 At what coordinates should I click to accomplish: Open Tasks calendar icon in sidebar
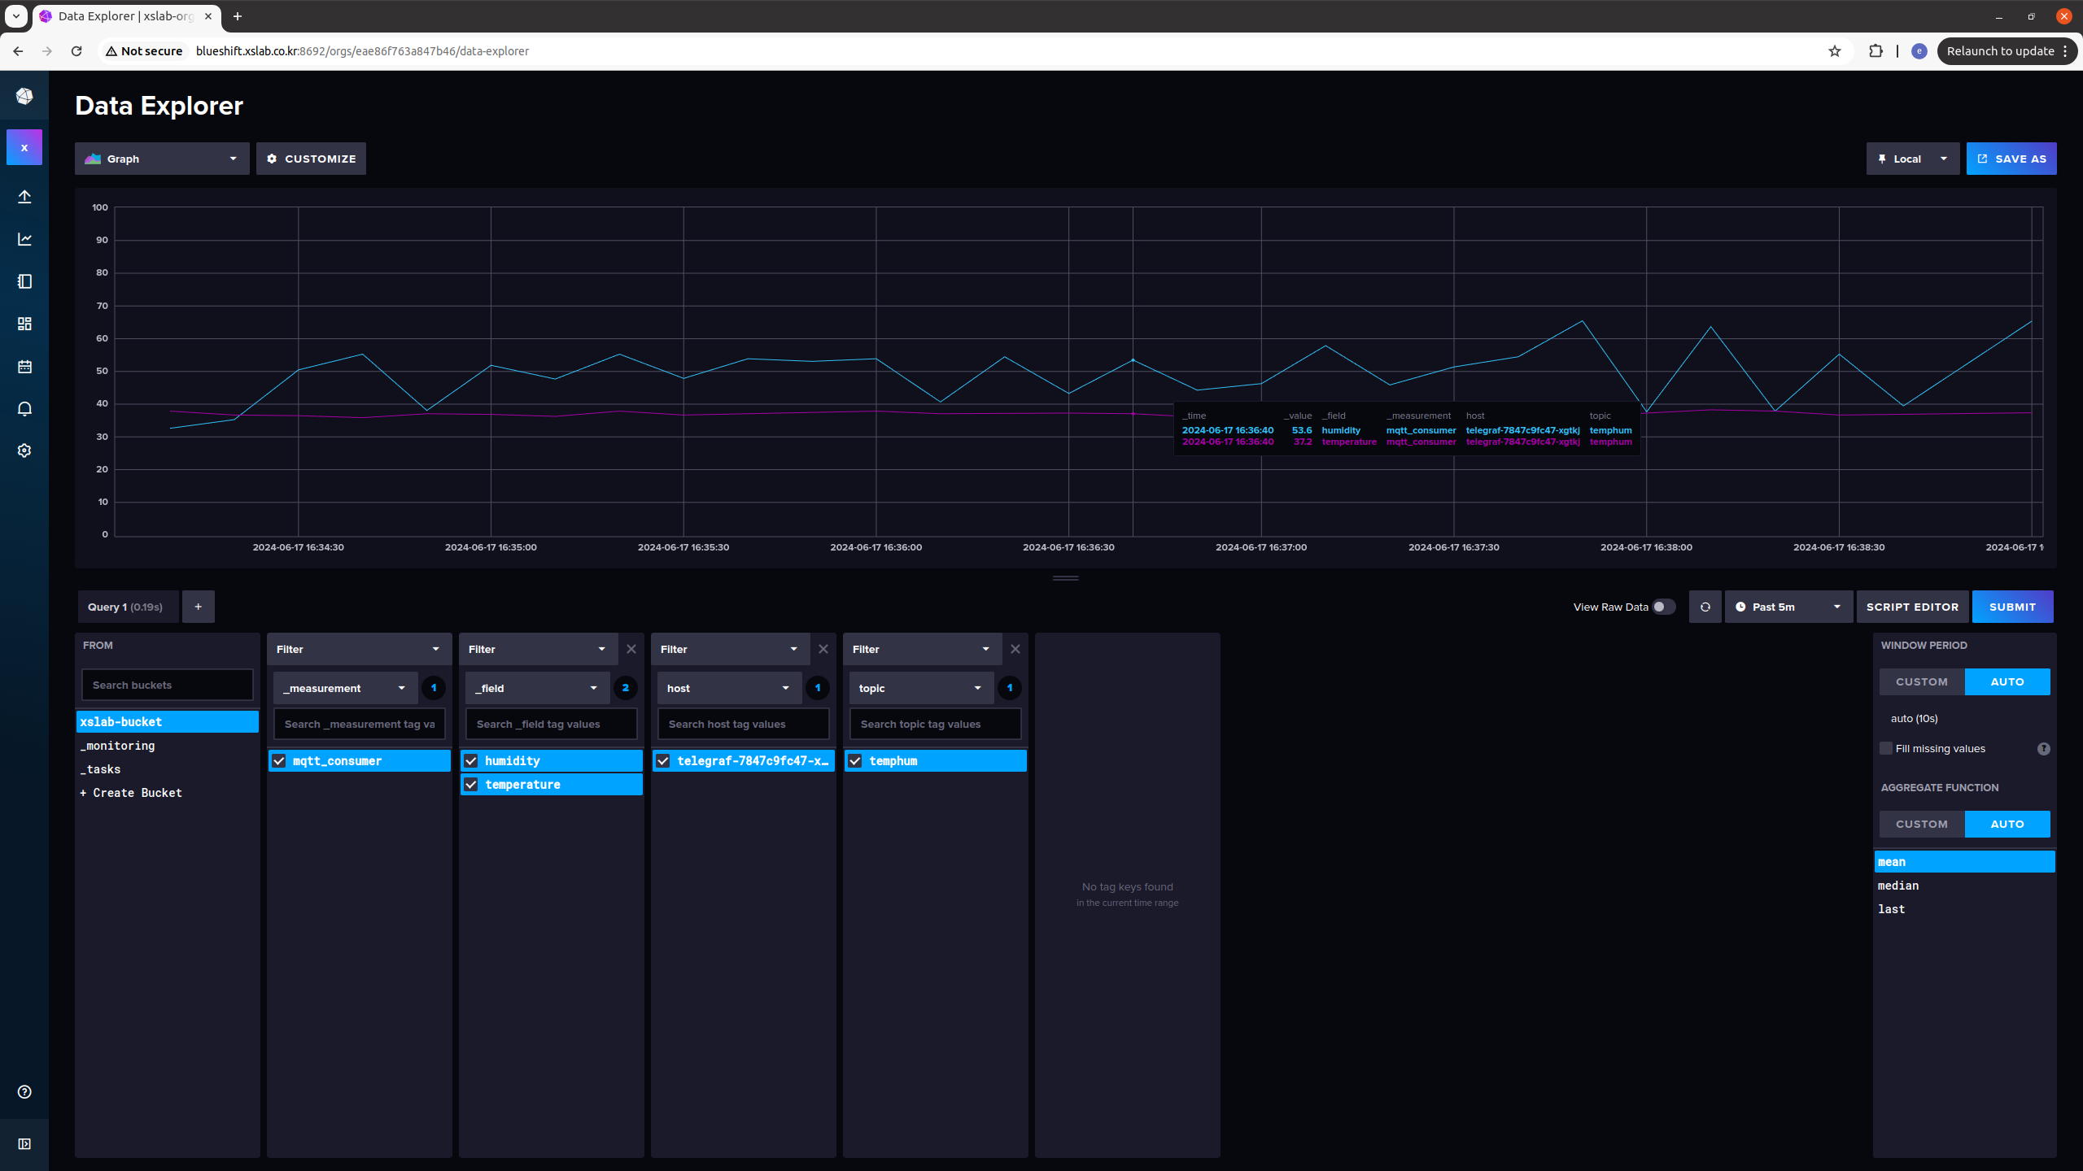point(24,367)
